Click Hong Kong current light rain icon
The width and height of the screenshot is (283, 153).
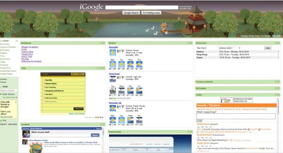coord(112,79)
